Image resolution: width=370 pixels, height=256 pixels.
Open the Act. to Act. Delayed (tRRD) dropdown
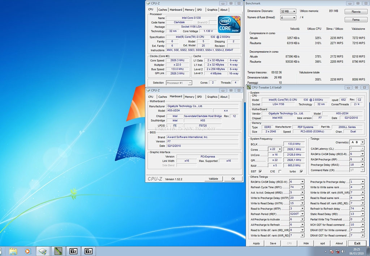point(297,192)
